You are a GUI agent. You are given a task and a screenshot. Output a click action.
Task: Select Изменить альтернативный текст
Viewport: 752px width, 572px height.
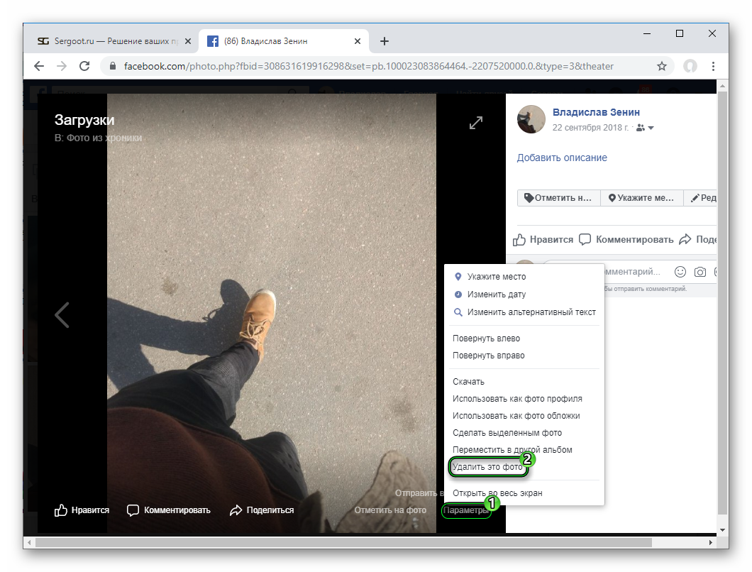(524, 312)
